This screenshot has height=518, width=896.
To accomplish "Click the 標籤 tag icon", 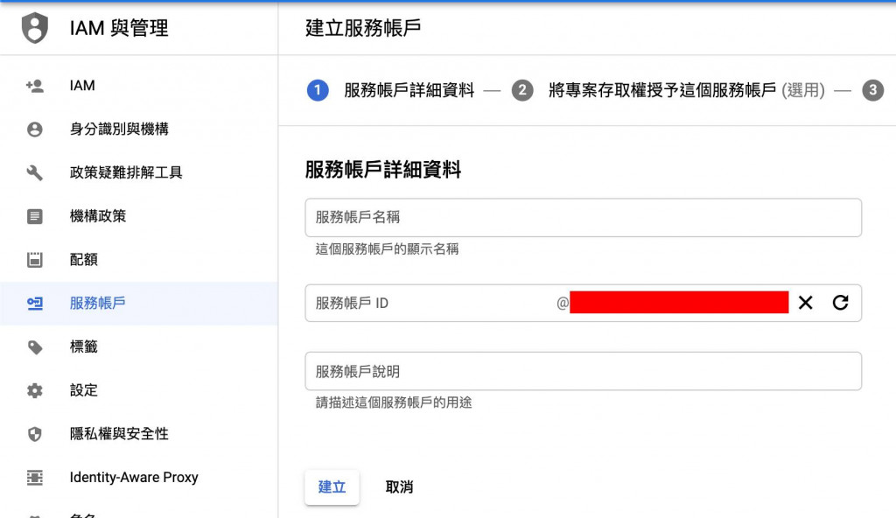I will pos(34,347).
